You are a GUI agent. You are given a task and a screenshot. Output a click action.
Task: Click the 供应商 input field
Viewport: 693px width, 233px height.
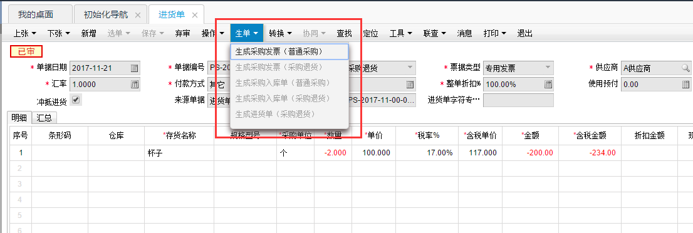click(x=656, y=68)
